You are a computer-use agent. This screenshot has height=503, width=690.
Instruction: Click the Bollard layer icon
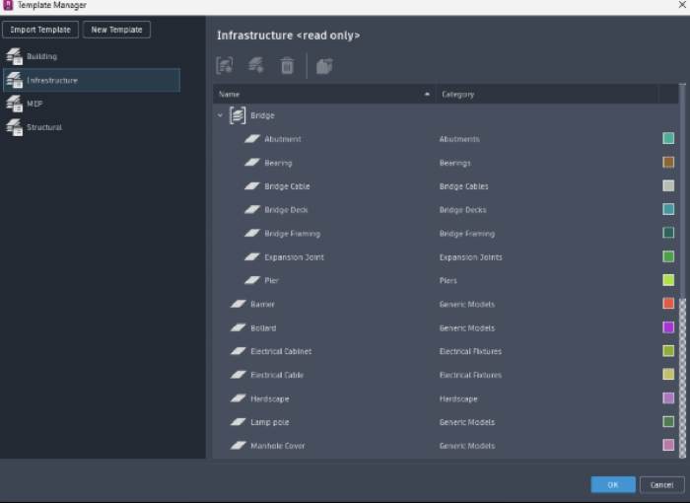(239, 327)
